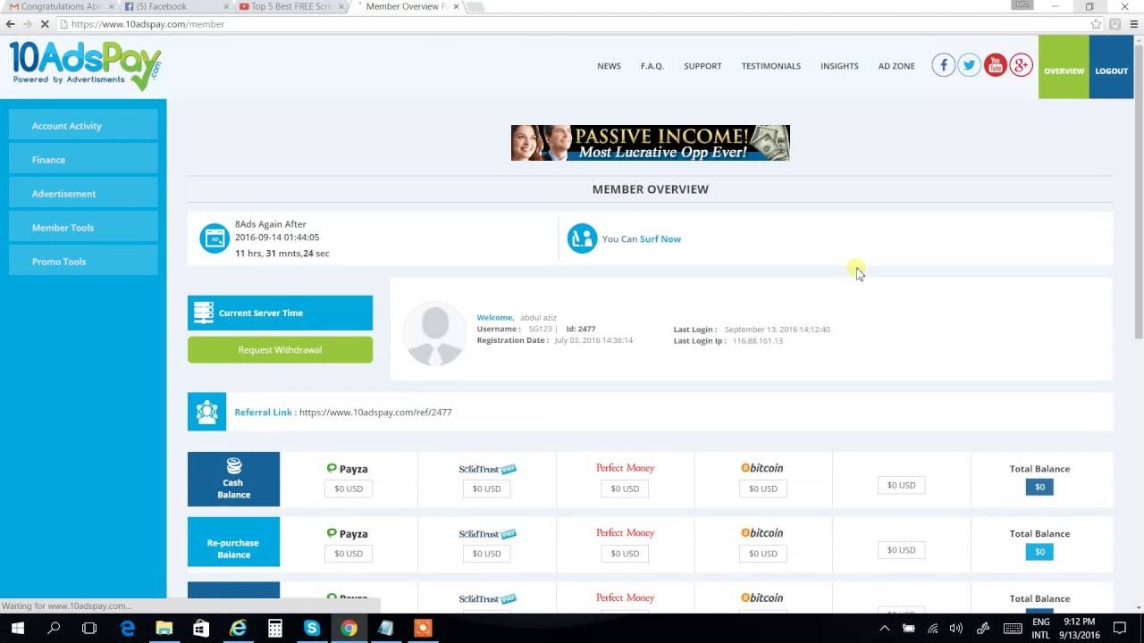Open the Google Plus social icon in the header
The width and height of the screenshot is (1144, 643).
[1021, 65]
